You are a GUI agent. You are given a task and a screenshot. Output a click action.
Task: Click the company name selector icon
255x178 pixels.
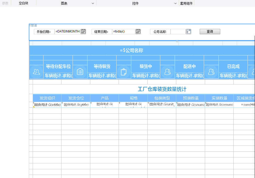pos(189,31)
